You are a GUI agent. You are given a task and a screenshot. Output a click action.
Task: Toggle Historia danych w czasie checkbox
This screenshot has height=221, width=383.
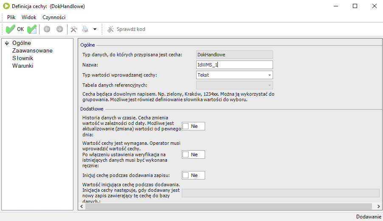(186, 126)
